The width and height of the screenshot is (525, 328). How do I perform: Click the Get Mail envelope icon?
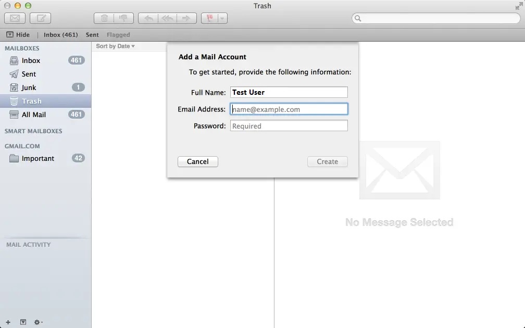(x=15, y=18)
